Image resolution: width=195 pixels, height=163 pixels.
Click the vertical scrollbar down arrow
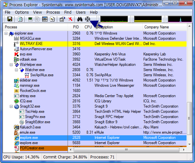(189, 144)
